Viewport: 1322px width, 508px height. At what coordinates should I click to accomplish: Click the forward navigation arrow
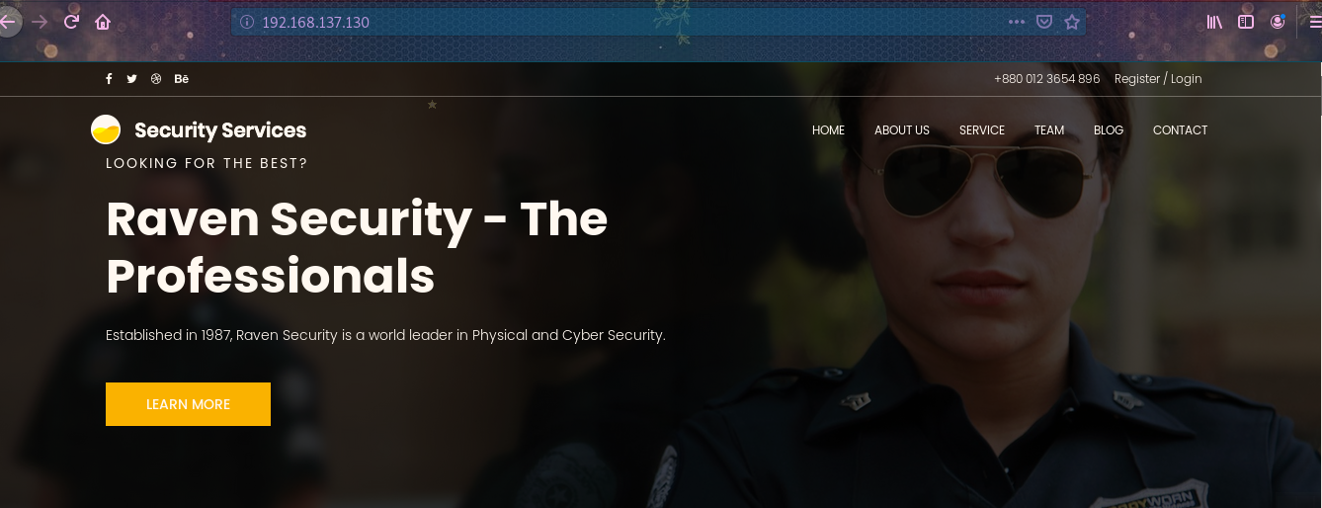[40, 21]
